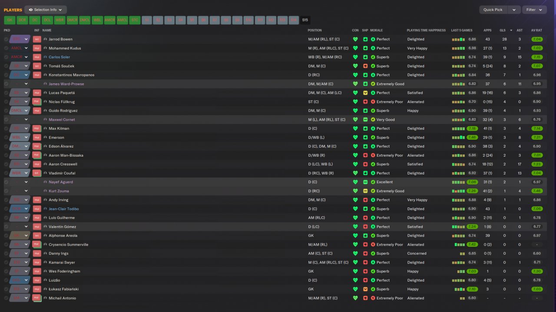Sort by the AV RAT column header
This screenshot has height=312, width=556.
coord(536,30)
